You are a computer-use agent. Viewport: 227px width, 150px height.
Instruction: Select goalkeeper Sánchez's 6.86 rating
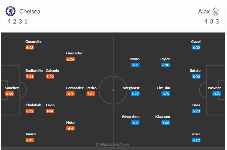[10, 94]
